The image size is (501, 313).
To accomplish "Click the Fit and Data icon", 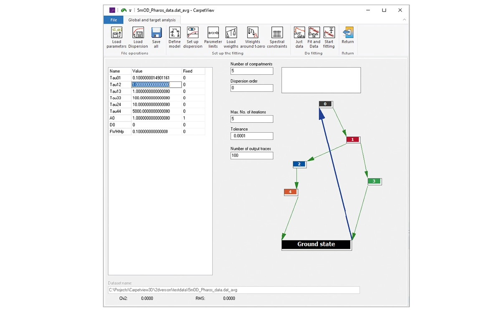I will click(314, 33).
